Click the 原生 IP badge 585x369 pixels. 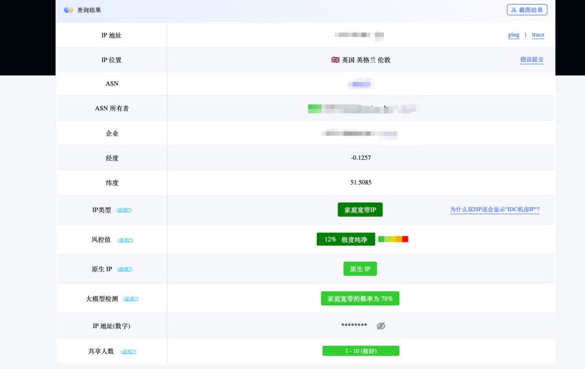360,268
